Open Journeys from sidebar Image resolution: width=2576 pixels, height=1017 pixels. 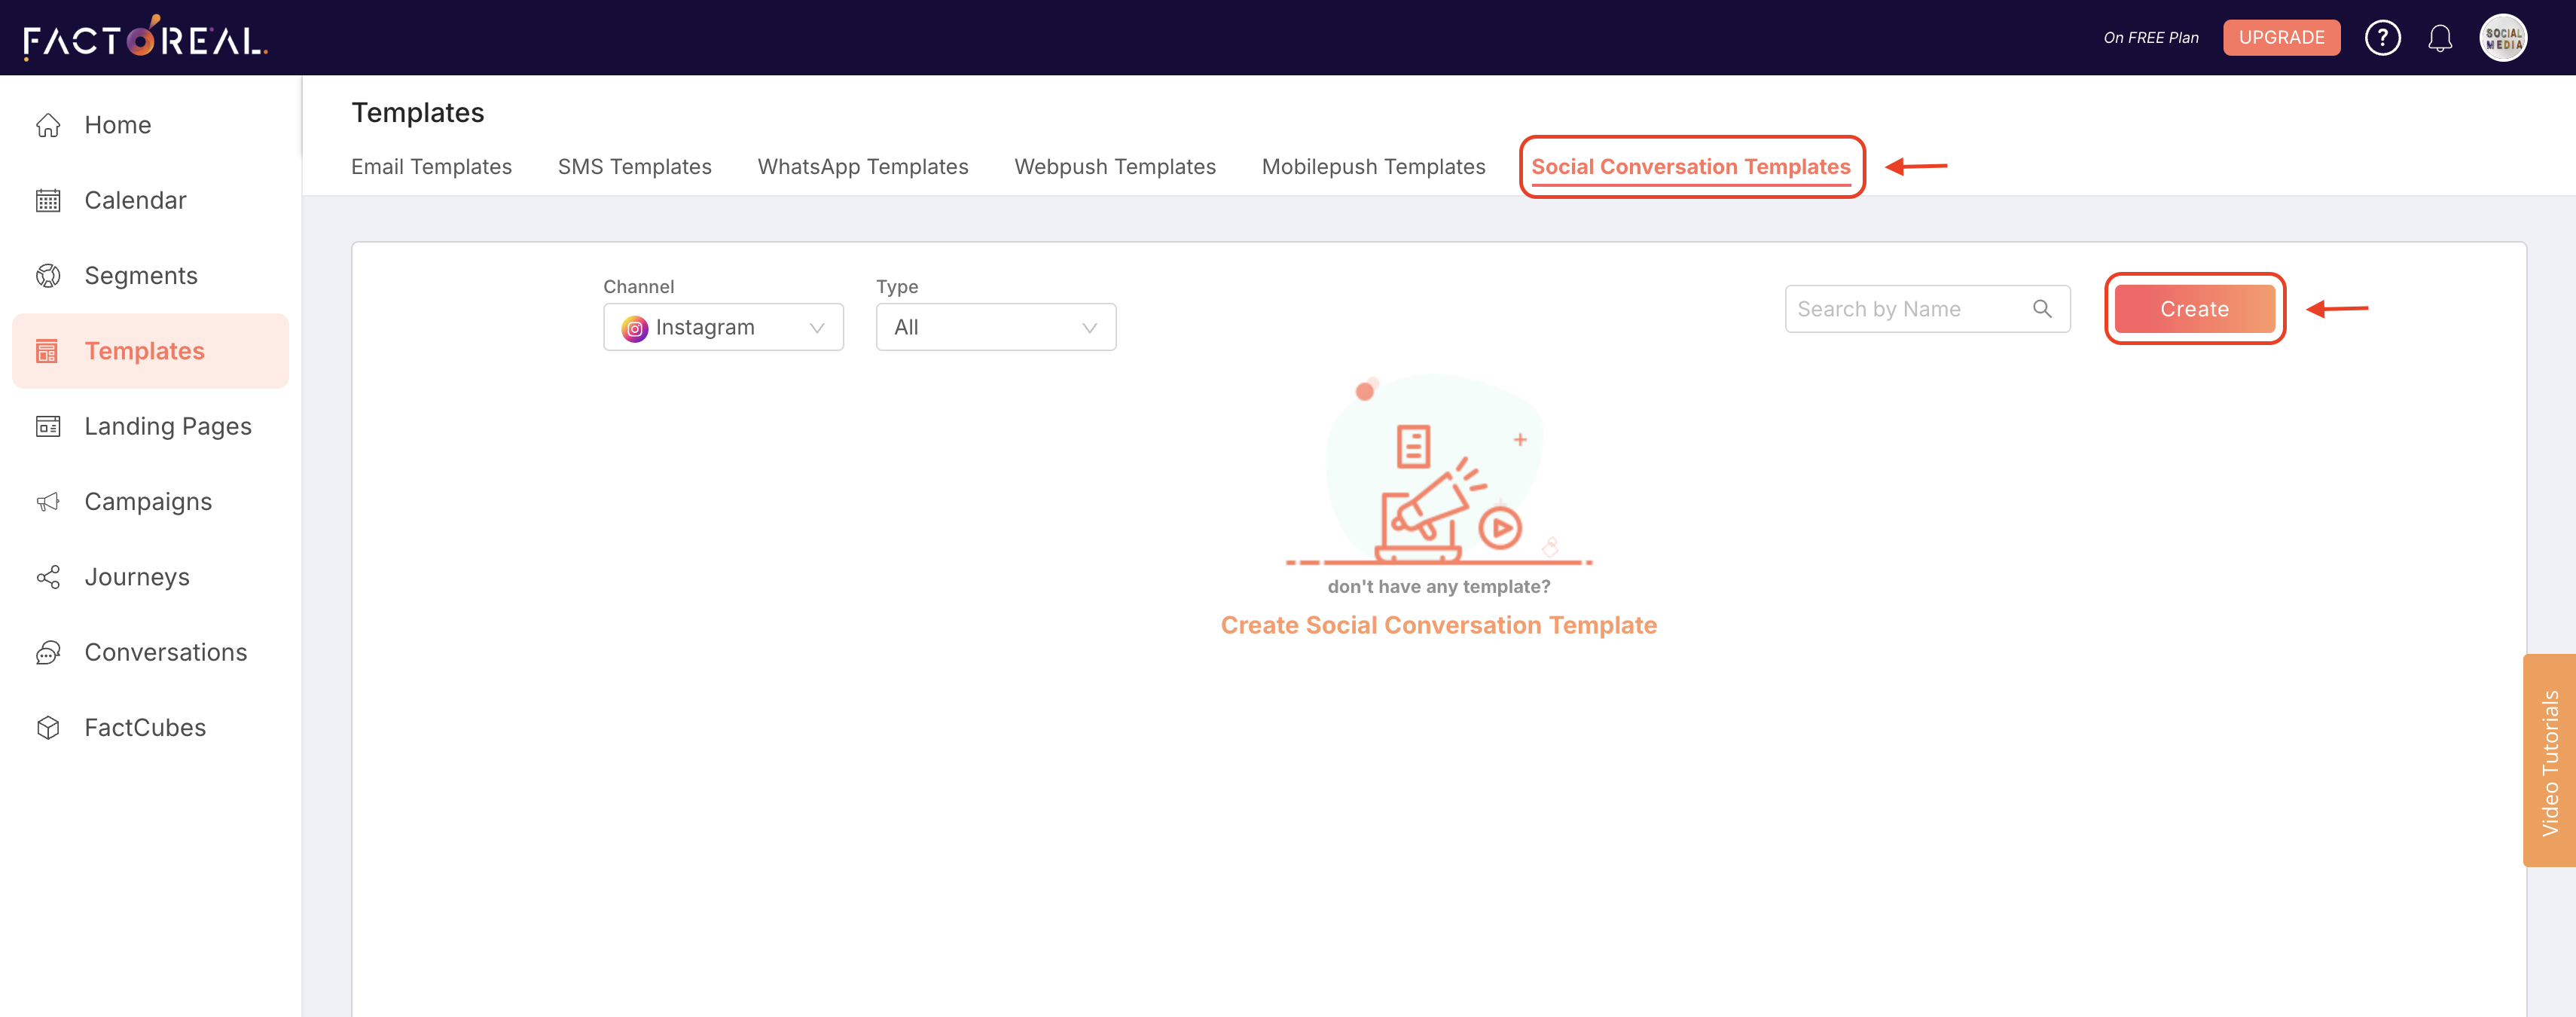137,577
